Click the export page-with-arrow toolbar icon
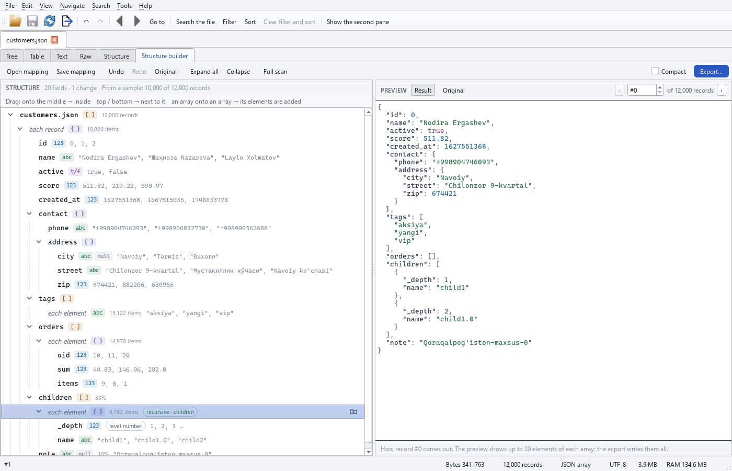The image size is (732, 471). click(x=67, y=21)
